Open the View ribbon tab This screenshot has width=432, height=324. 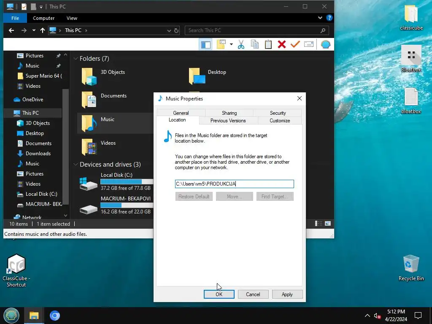coord(72,18)
